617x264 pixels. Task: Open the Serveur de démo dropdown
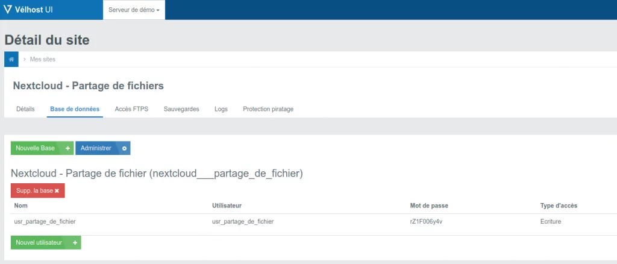[x=134, y=10]
